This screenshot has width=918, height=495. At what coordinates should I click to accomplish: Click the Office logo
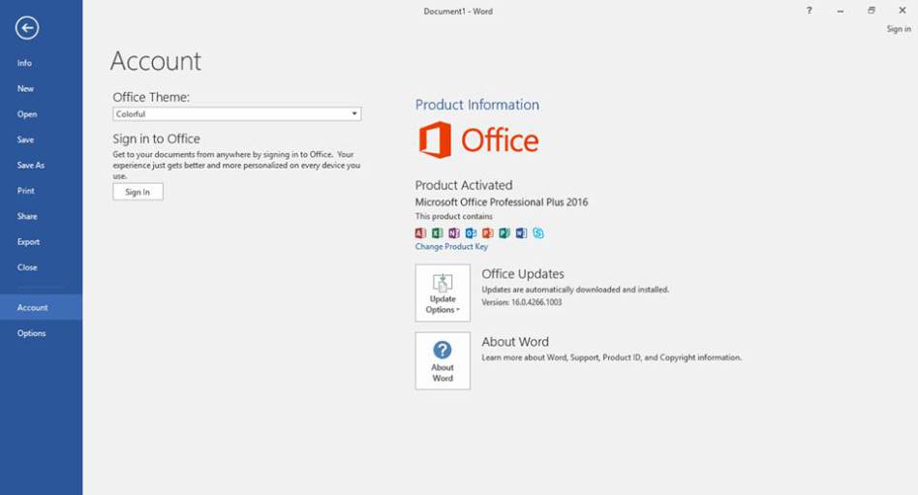pyautogui.click(x=478, y=140)
